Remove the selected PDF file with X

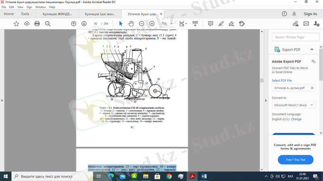click(313, 88)
